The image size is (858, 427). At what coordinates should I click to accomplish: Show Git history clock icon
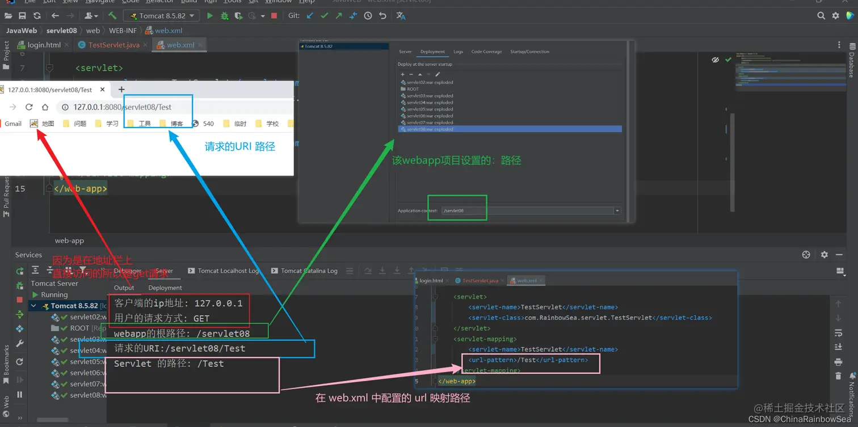tap(368, 16)
